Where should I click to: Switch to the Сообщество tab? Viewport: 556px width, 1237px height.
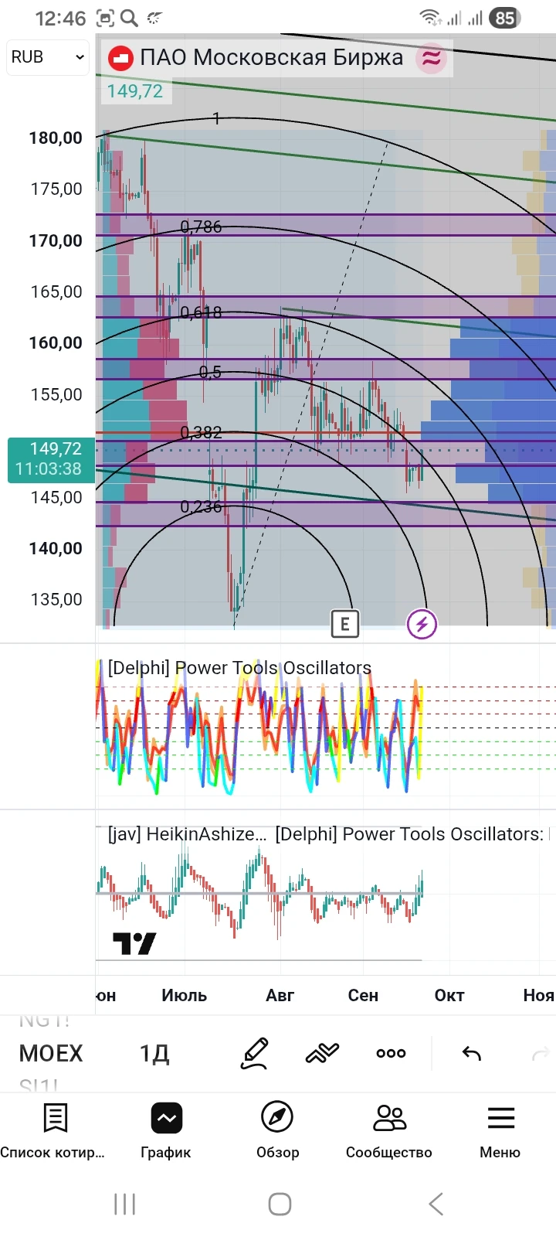[x=389, y=1131]
